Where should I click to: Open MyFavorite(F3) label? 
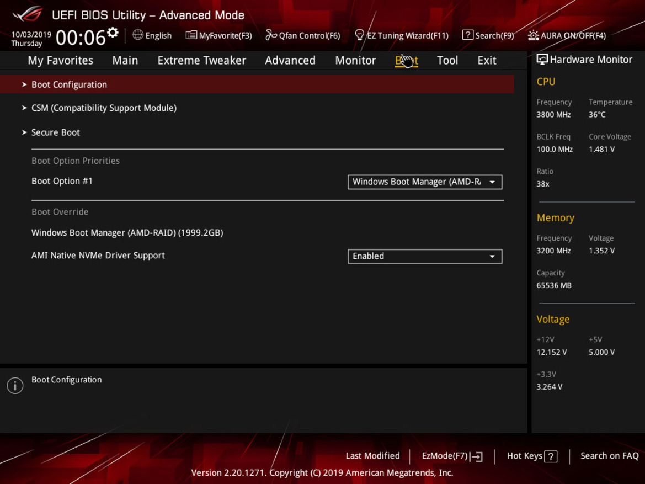226,35
